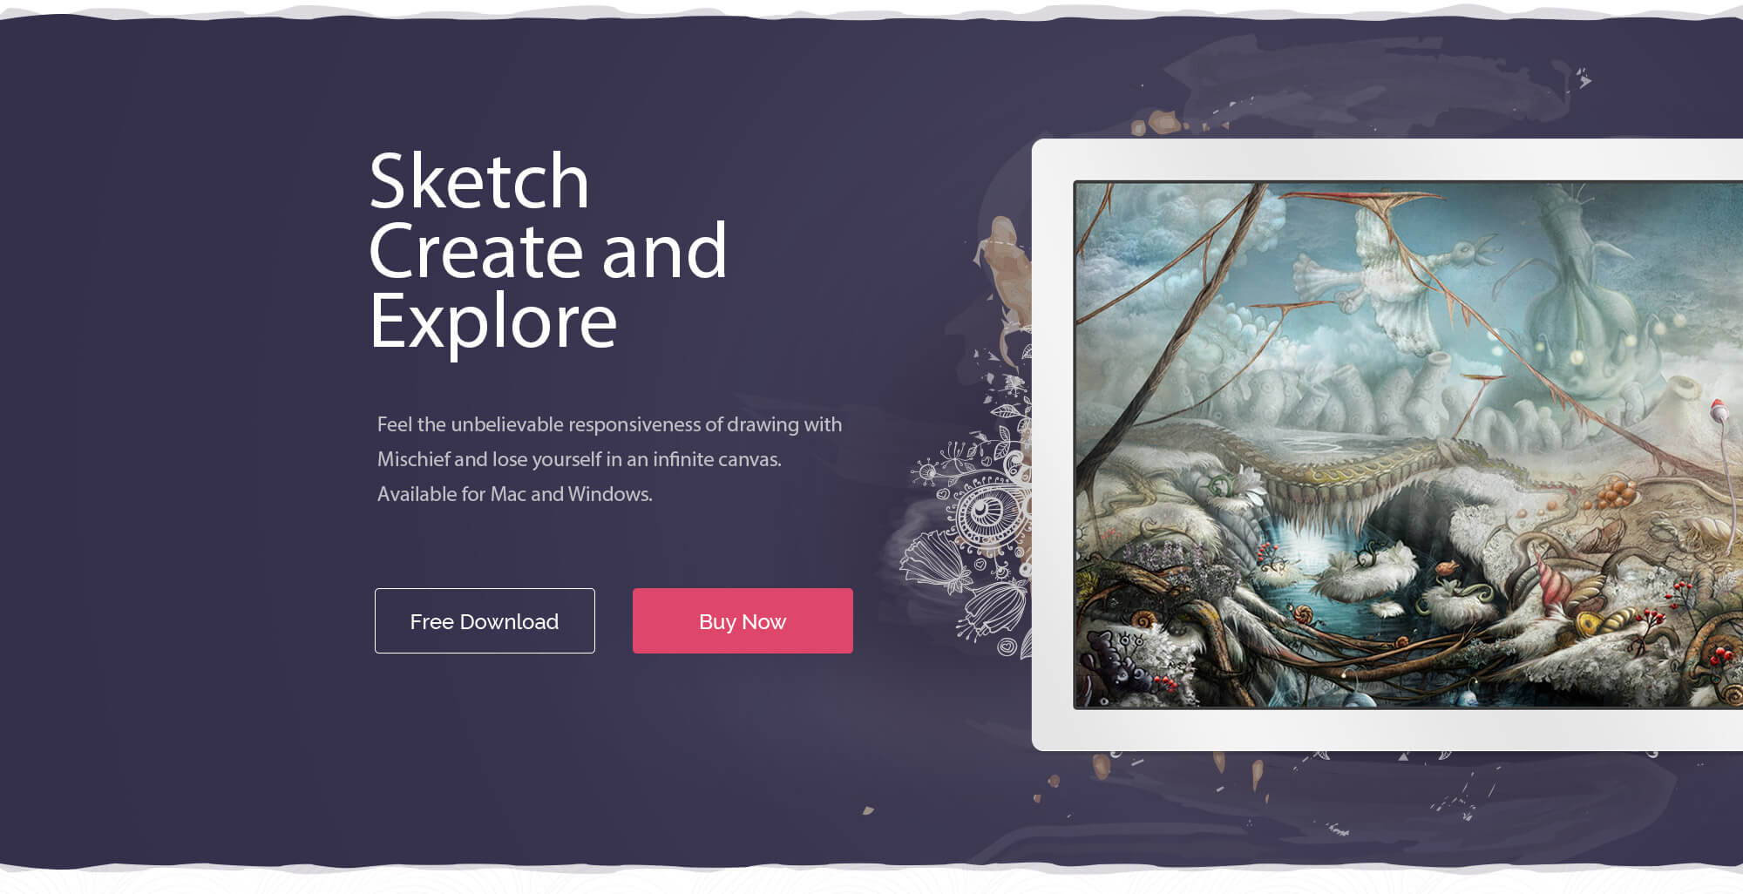Select the word "Sketch" in the heading
This screenshot has width=1743, height=894.
click(x=479, y=181)
